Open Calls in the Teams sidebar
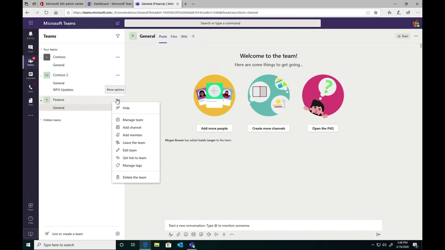Screen dimensions: 445x250 point(31,89)
